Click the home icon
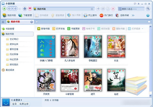This screenshot has height=107, width=153. click(x=25, y=9)
